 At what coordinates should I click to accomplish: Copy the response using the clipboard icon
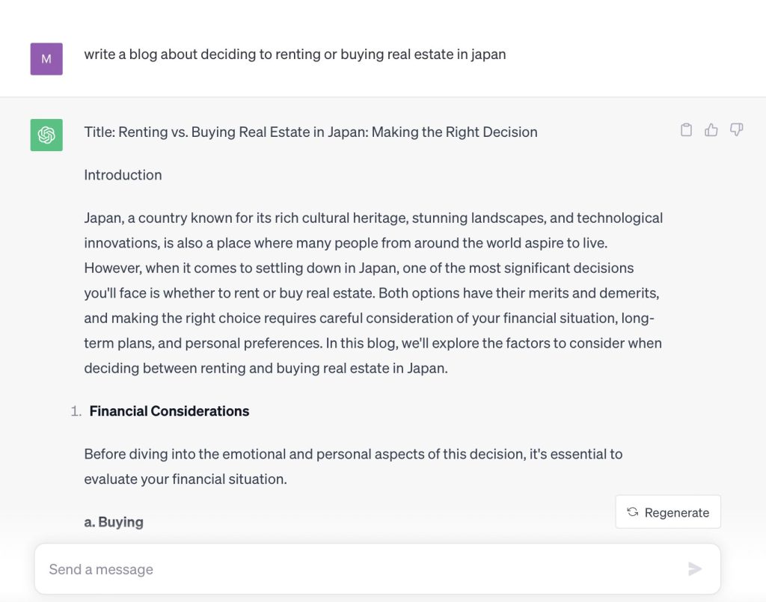(686, 130)
